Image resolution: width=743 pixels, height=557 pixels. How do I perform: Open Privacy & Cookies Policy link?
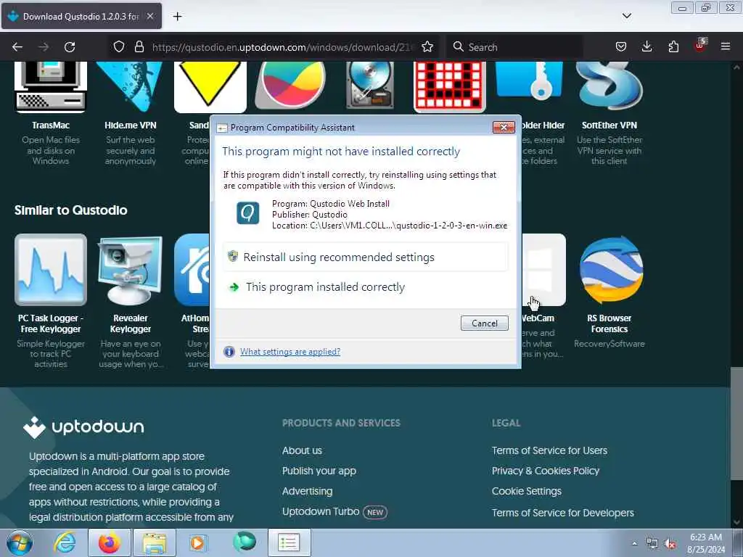pos(546,471)
